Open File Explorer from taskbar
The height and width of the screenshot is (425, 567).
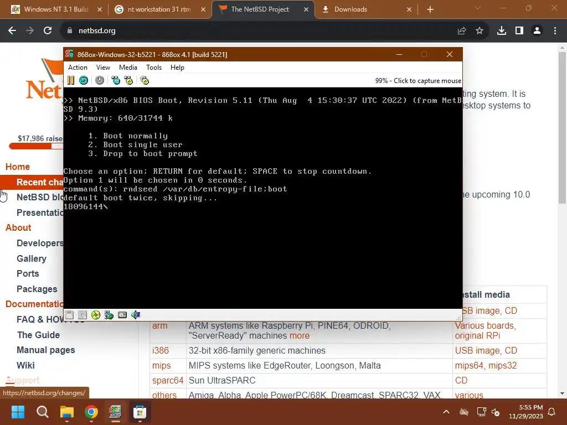[x=67, y=412]
